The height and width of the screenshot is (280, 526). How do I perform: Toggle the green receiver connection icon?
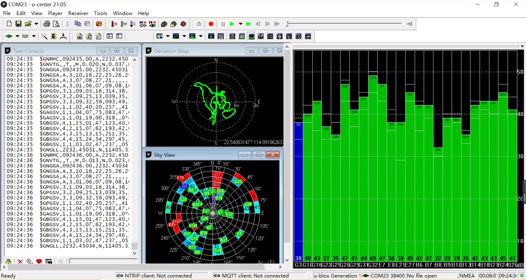point(9,36)
